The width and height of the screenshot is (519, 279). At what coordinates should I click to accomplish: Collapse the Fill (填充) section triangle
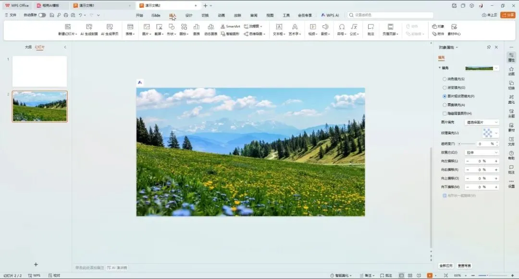[440, 68]
